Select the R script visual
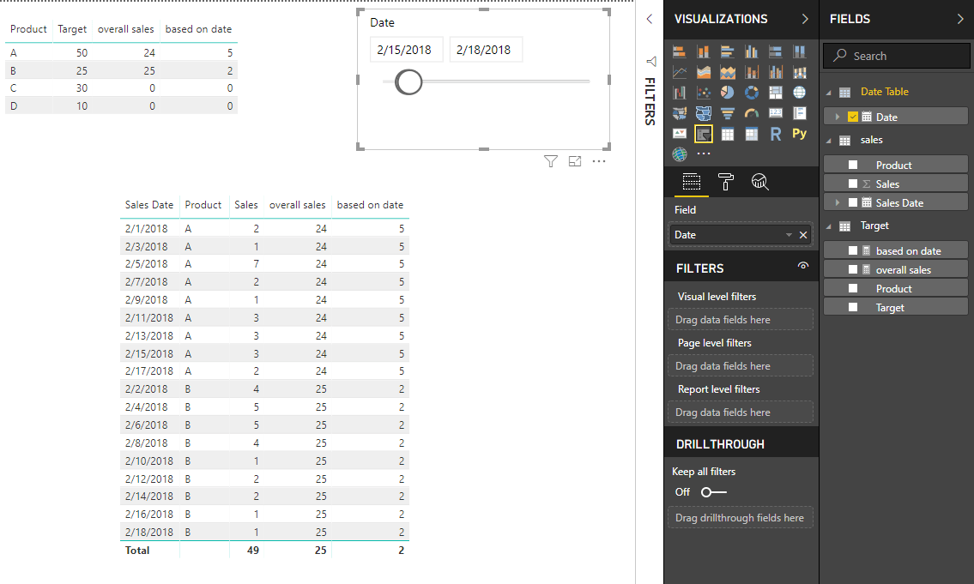This screenshot has width=974, height=584. click(x=775, y=134)
